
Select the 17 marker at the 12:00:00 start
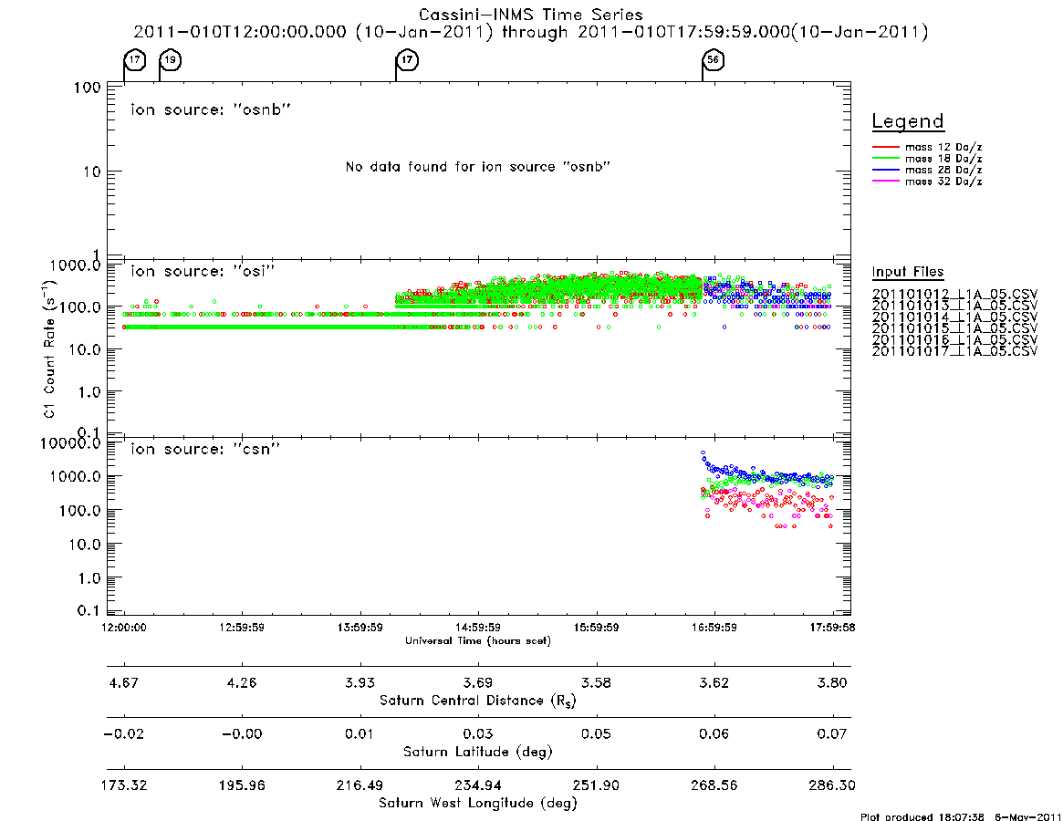click(135, 60)
